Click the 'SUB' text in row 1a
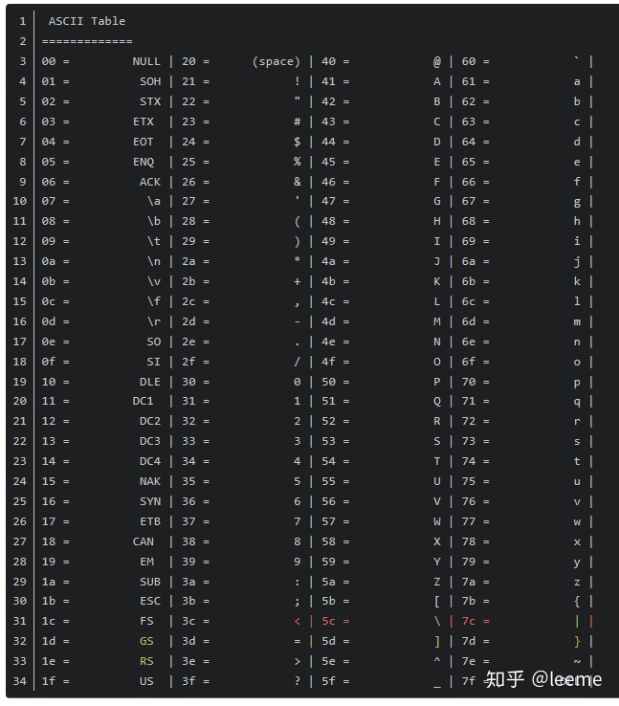Image resolution: width=619 pixels, height=706 pixels. 150,582
